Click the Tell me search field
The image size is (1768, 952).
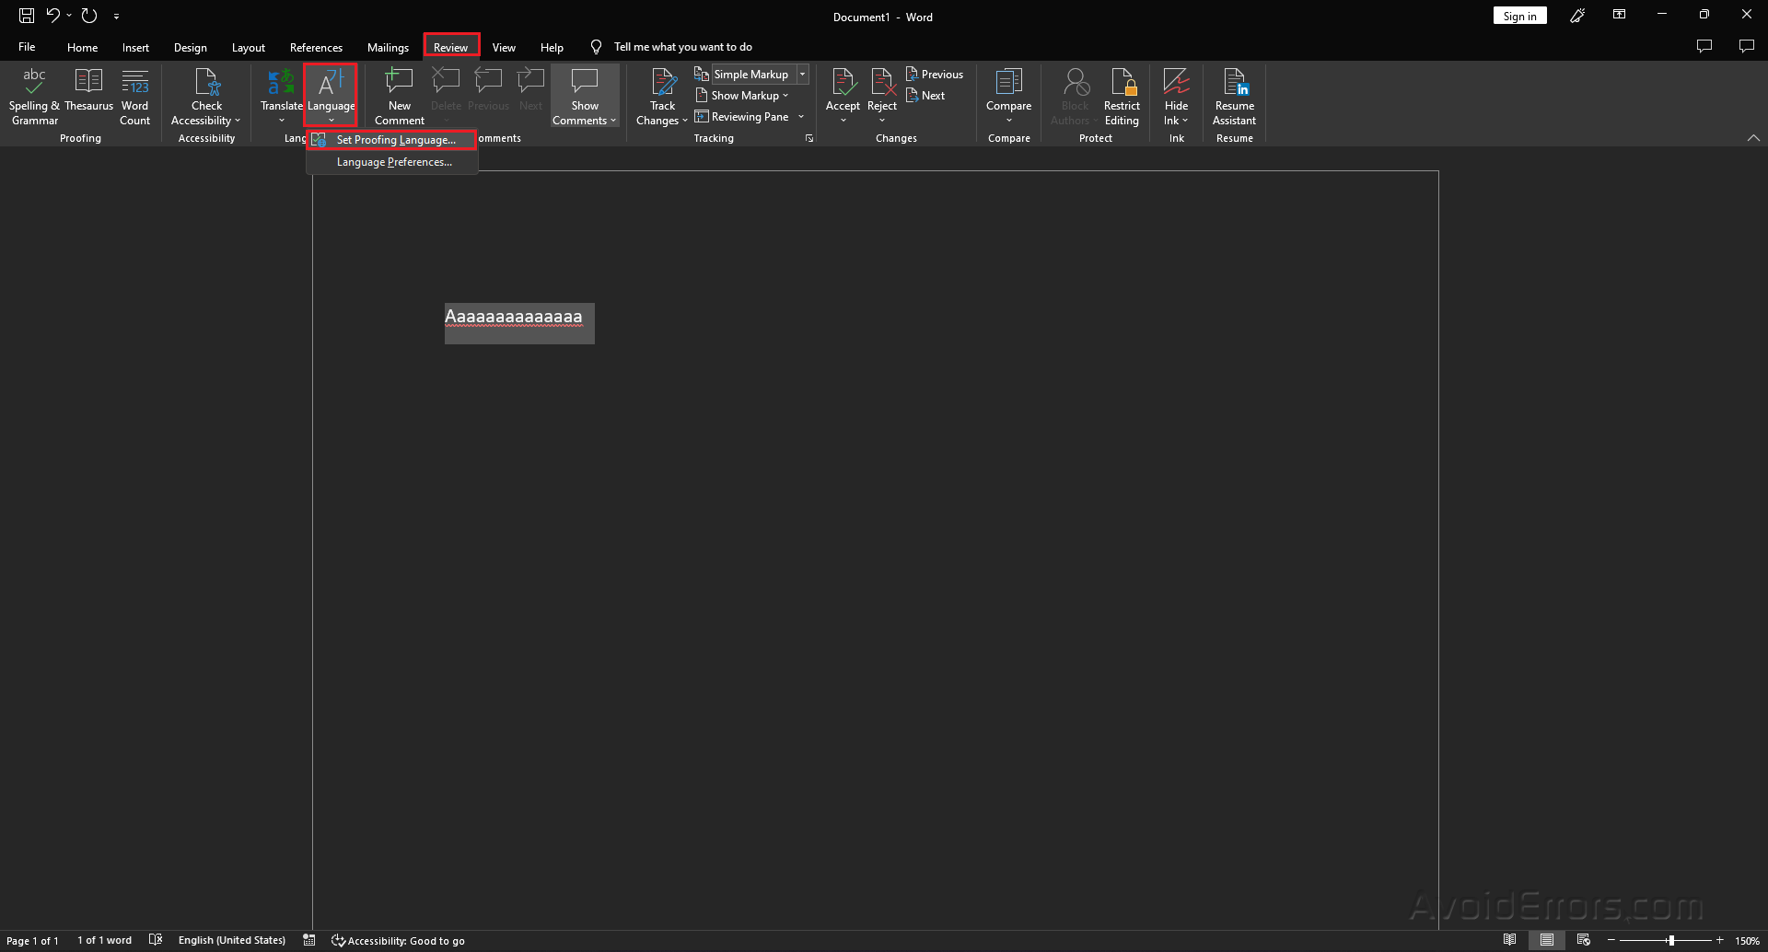(682, 47)
